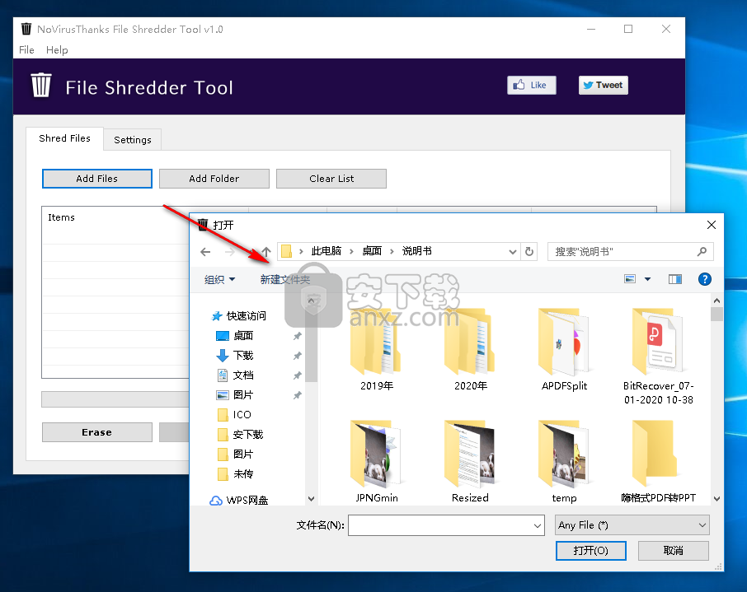Screen dimensions: 747x592
Task: Click the sidebar scrollbar down arrow
Action: point(311,499)
